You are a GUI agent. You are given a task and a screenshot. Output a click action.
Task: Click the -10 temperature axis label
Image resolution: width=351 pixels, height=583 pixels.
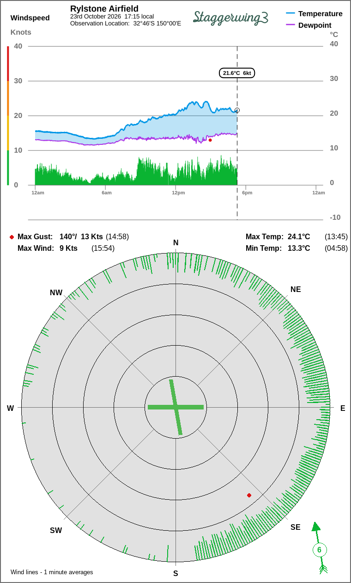point(335,217)
